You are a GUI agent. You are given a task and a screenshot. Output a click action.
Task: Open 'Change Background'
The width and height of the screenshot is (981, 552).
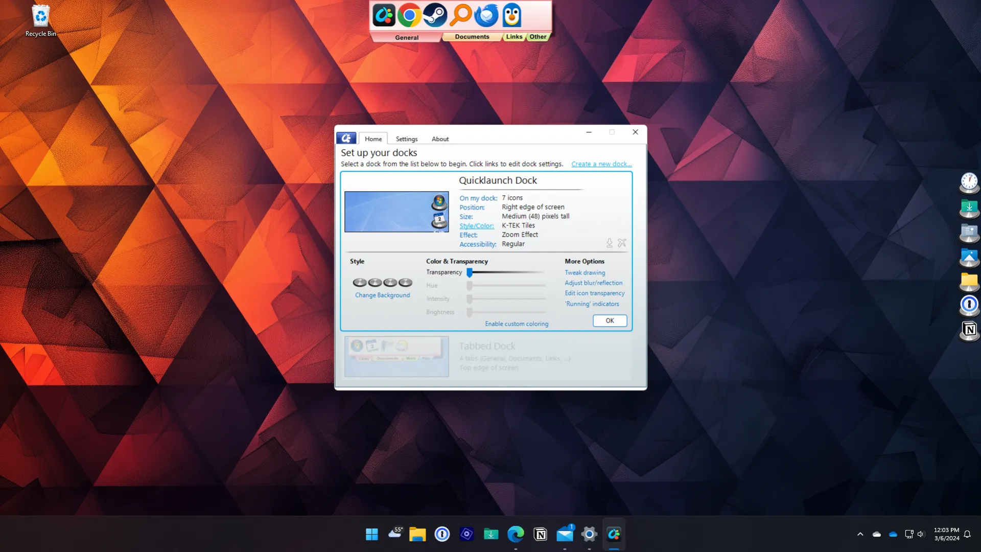click(382, 295)
